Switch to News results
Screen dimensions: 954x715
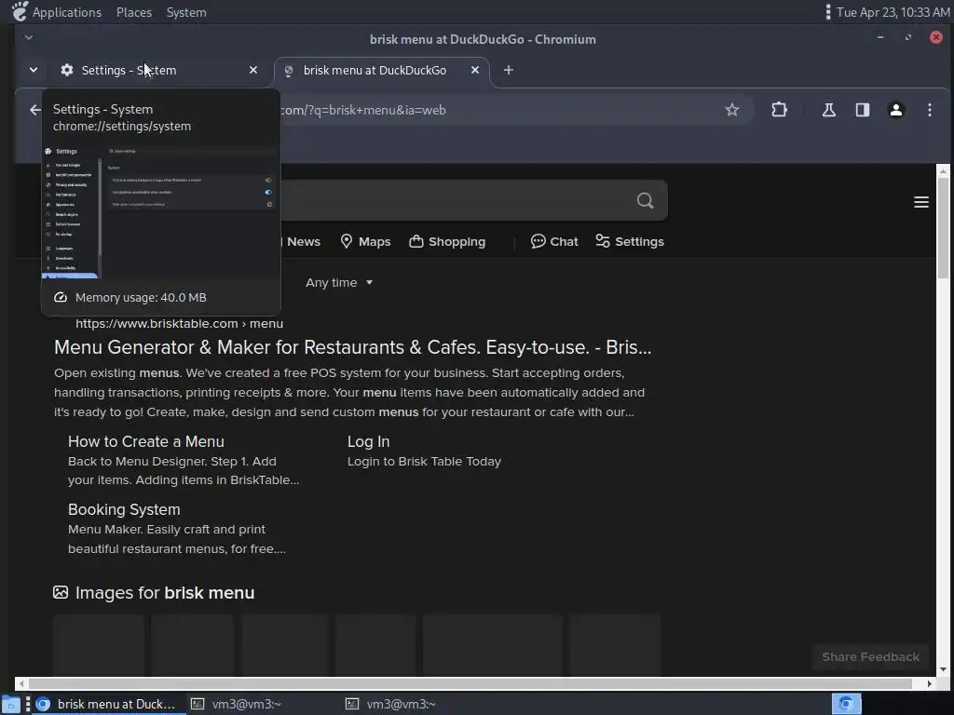(x=303, y=242)
